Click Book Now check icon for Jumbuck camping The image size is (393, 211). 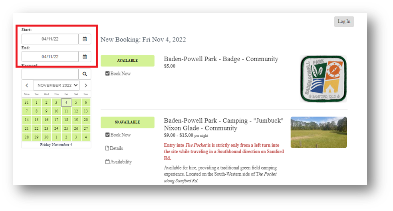[107, 135]
